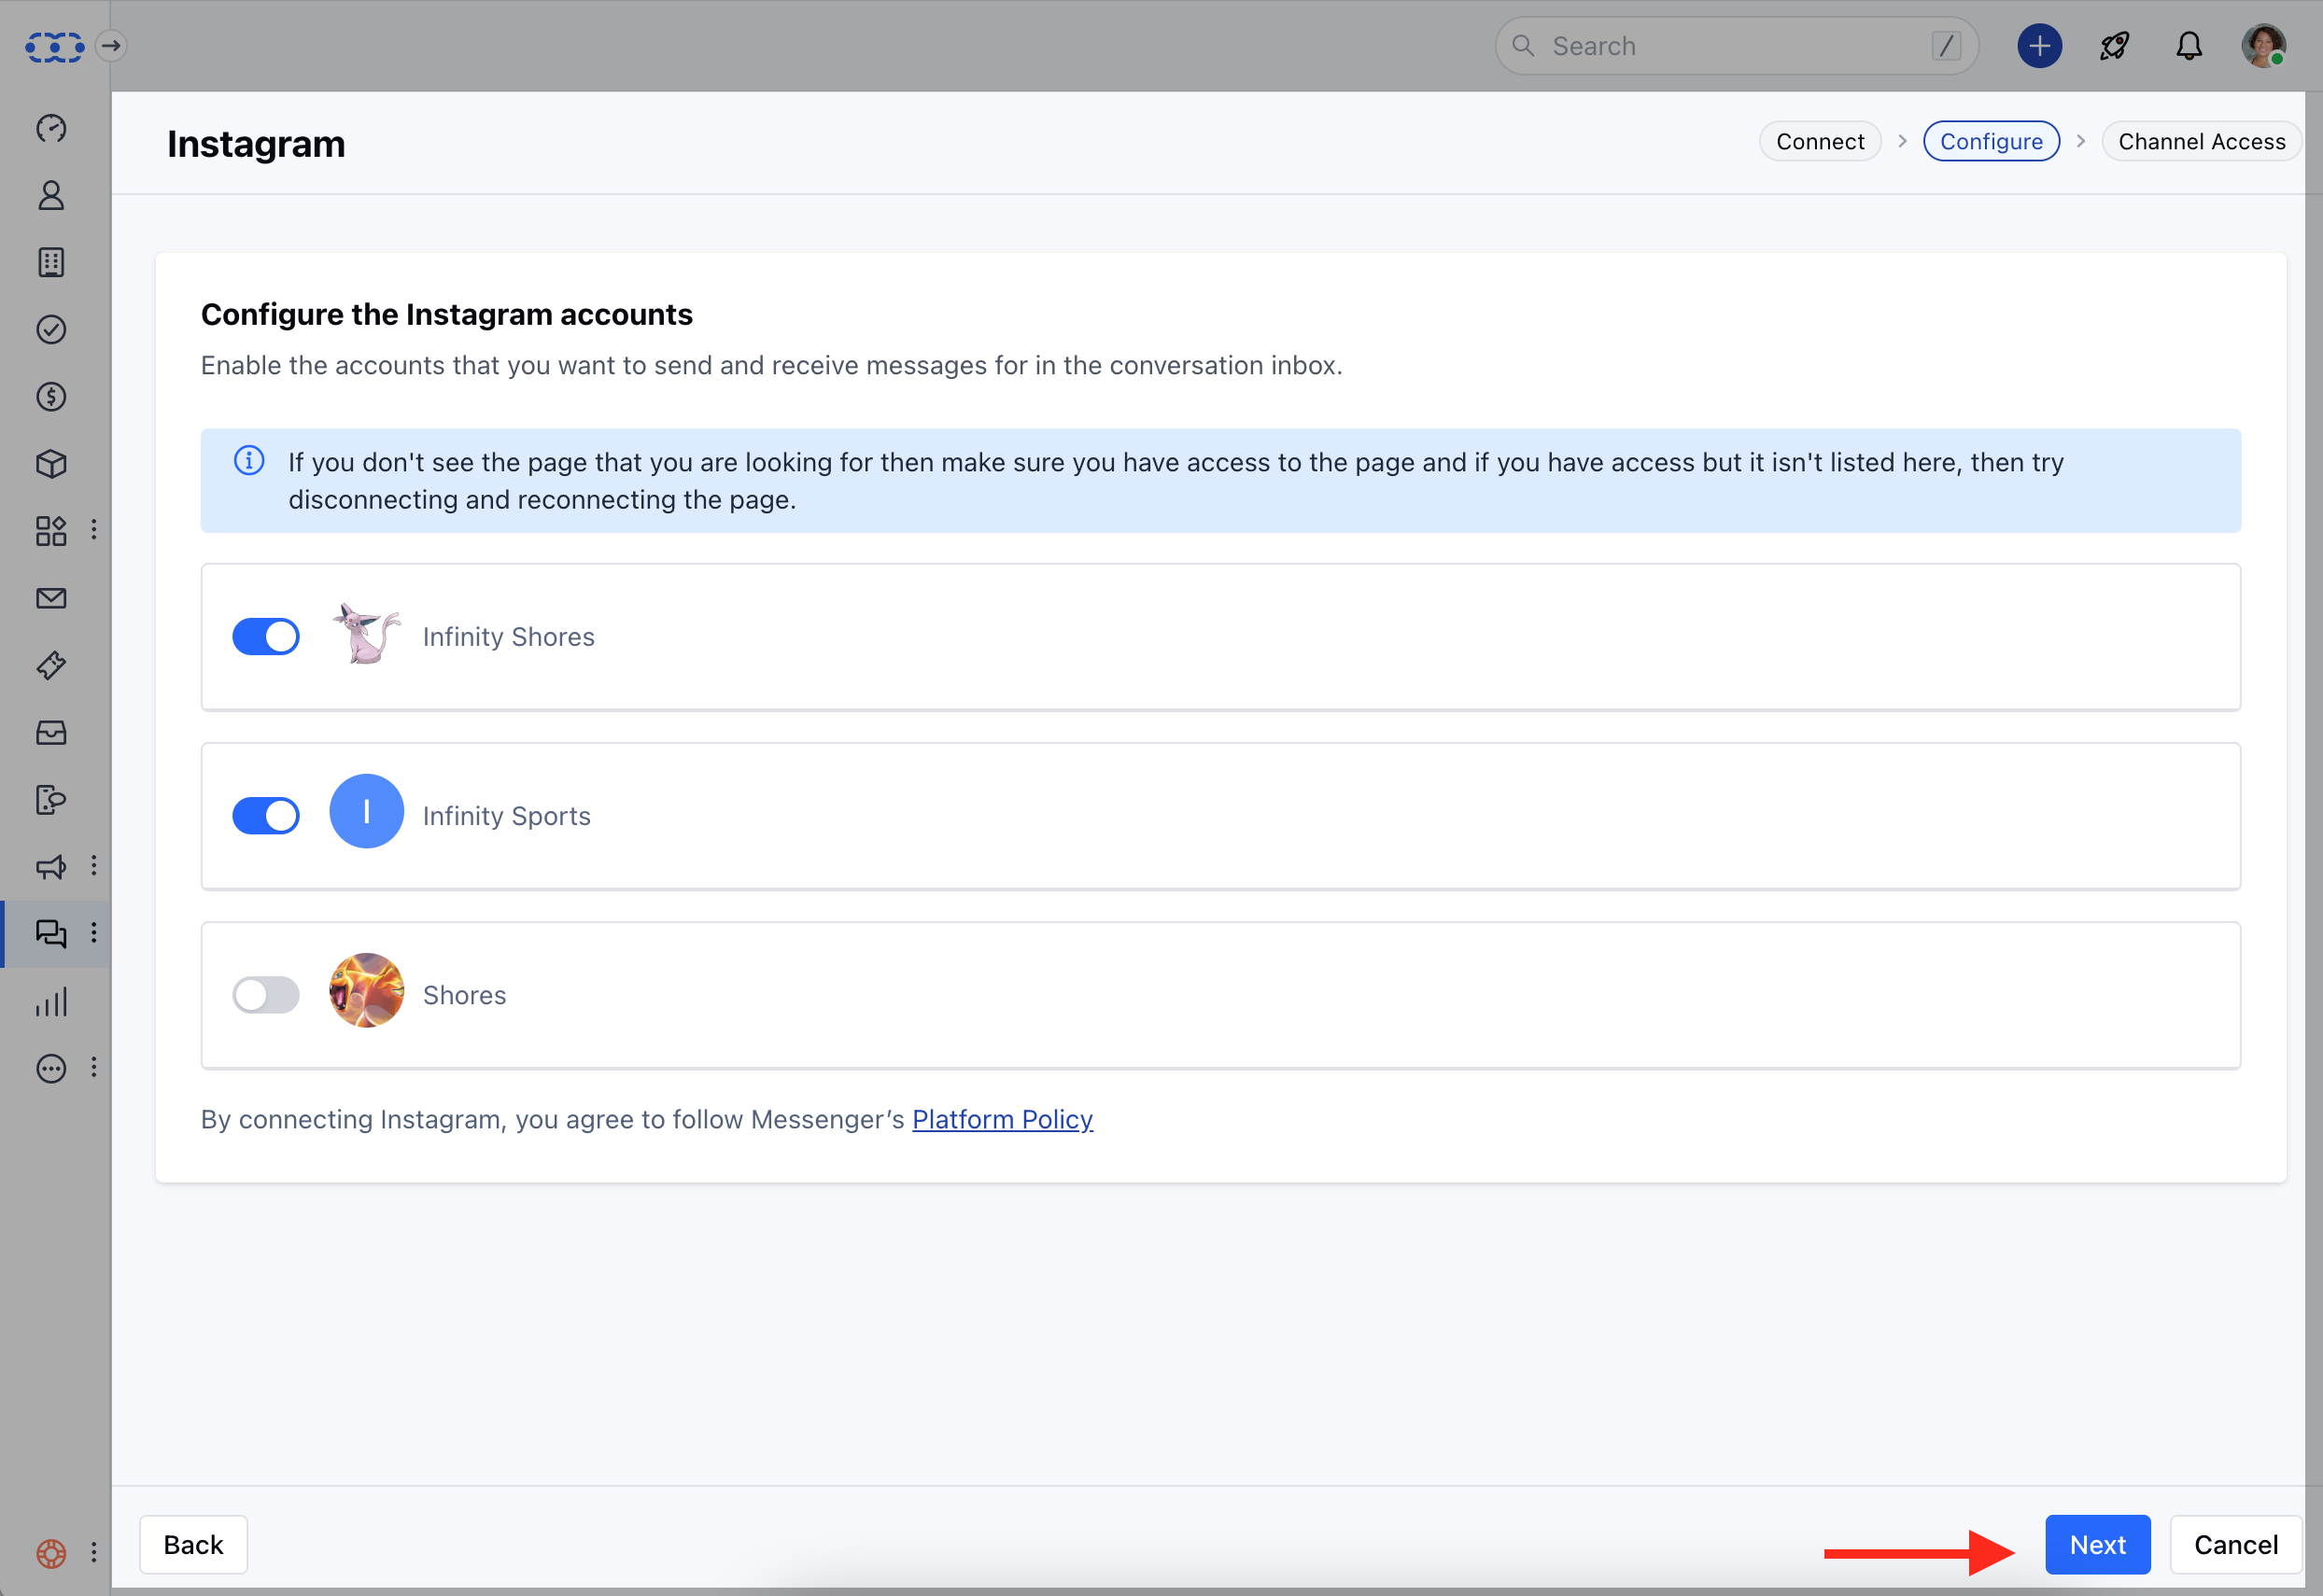Expand options dots beside ellipsis circle icon
The image size is (2323, 1596).
94,1067
